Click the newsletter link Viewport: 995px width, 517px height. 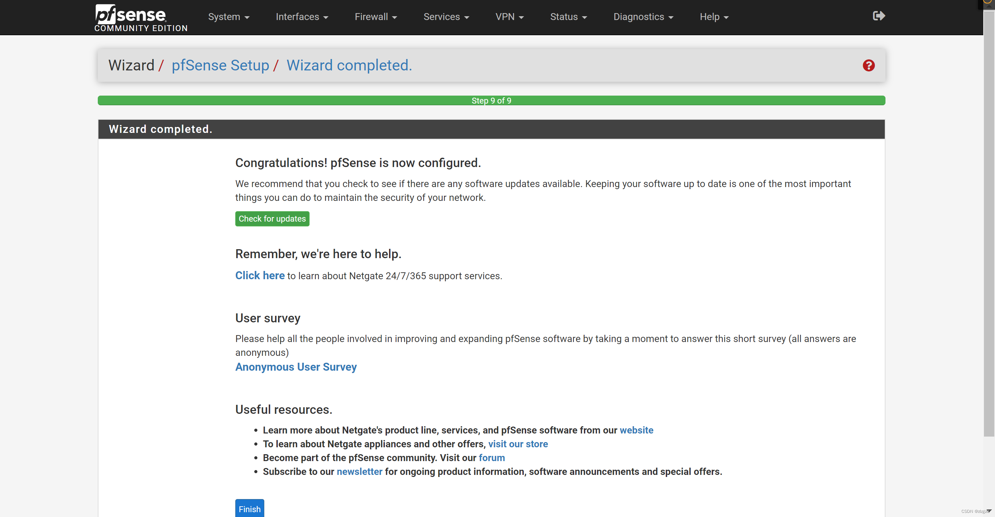pos(359,472)
